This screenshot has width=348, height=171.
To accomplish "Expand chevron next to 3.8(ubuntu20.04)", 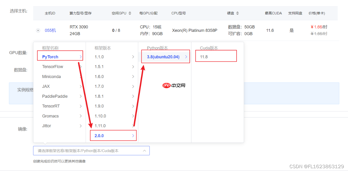I will click(x=186, y=57).
